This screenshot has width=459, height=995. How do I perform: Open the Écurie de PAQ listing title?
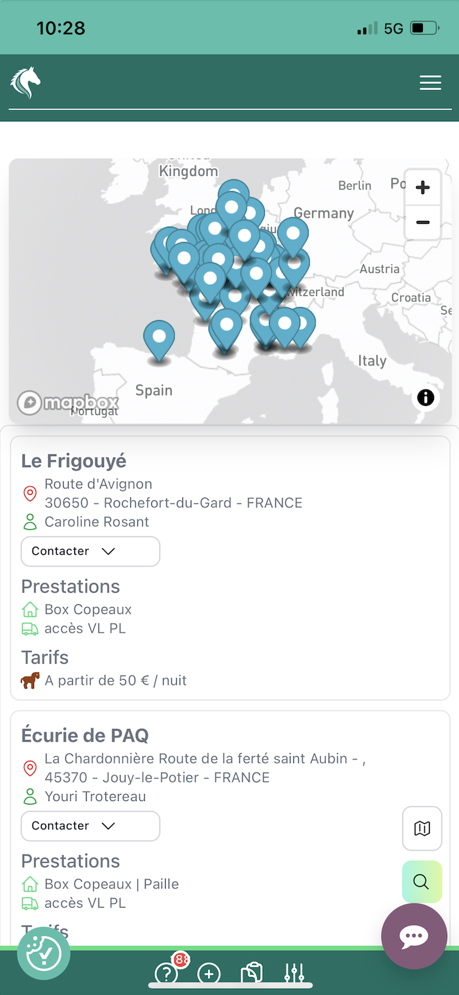coord(85,735)
